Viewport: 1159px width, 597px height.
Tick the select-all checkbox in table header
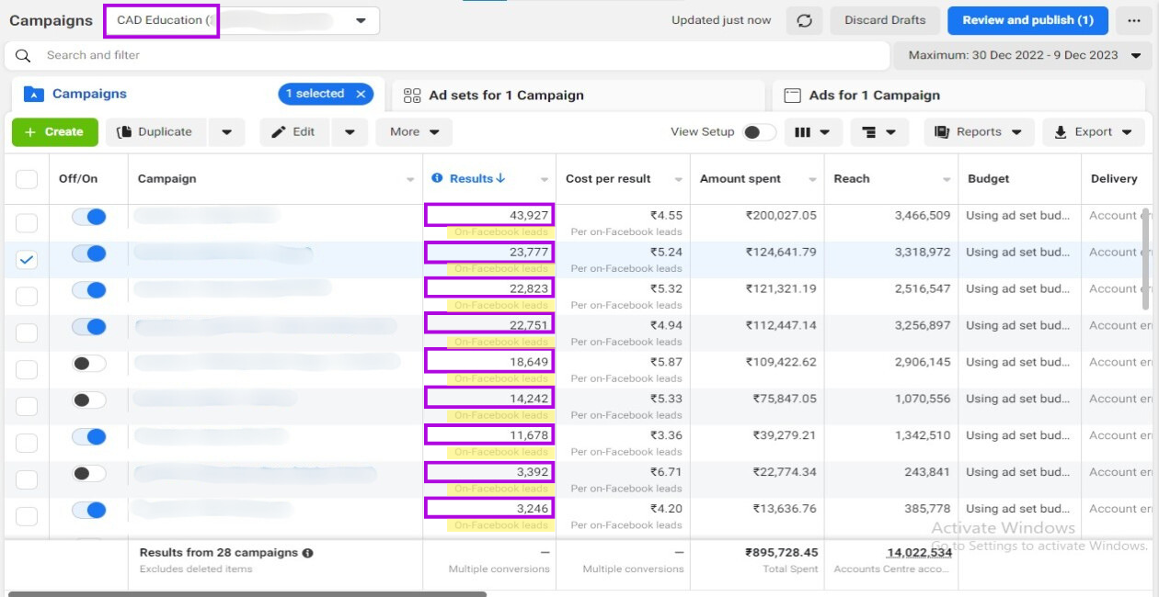27,179
